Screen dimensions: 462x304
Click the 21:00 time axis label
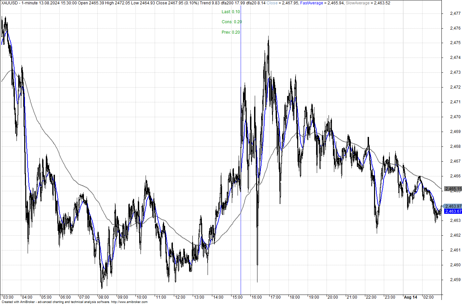pos(352,297)
